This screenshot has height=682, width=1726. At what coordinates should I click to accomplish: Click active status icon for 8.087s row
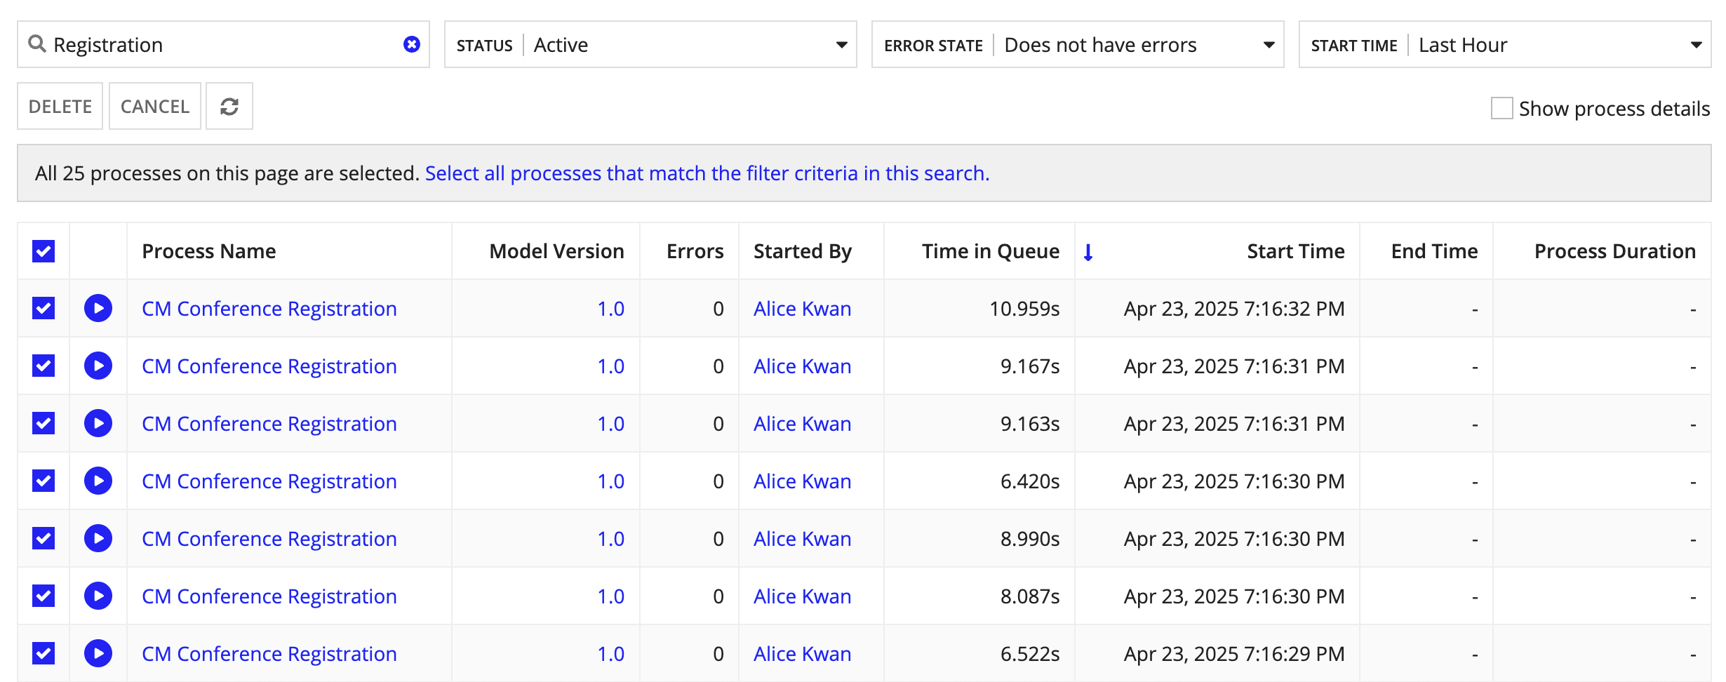(98, 596)
